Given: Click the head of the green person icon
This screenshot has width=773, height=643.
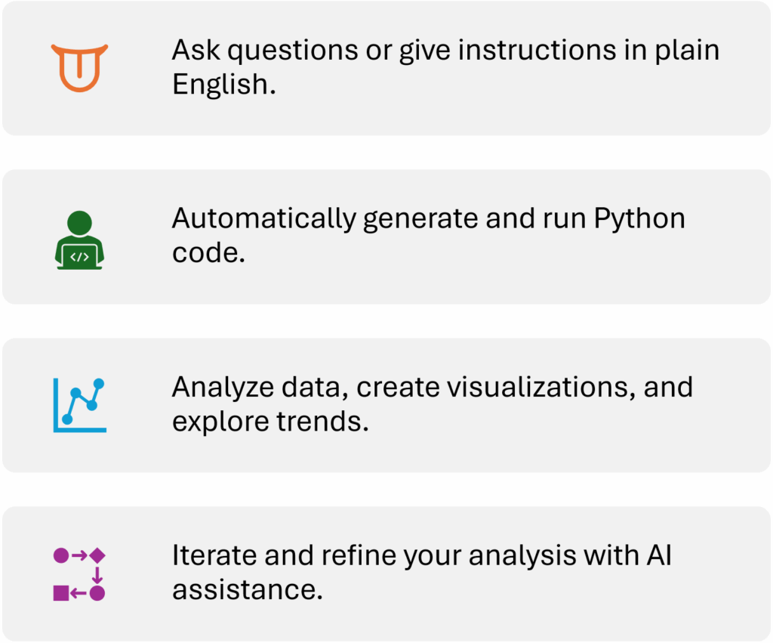Looking at the screenshot, I should pos(79,223).
